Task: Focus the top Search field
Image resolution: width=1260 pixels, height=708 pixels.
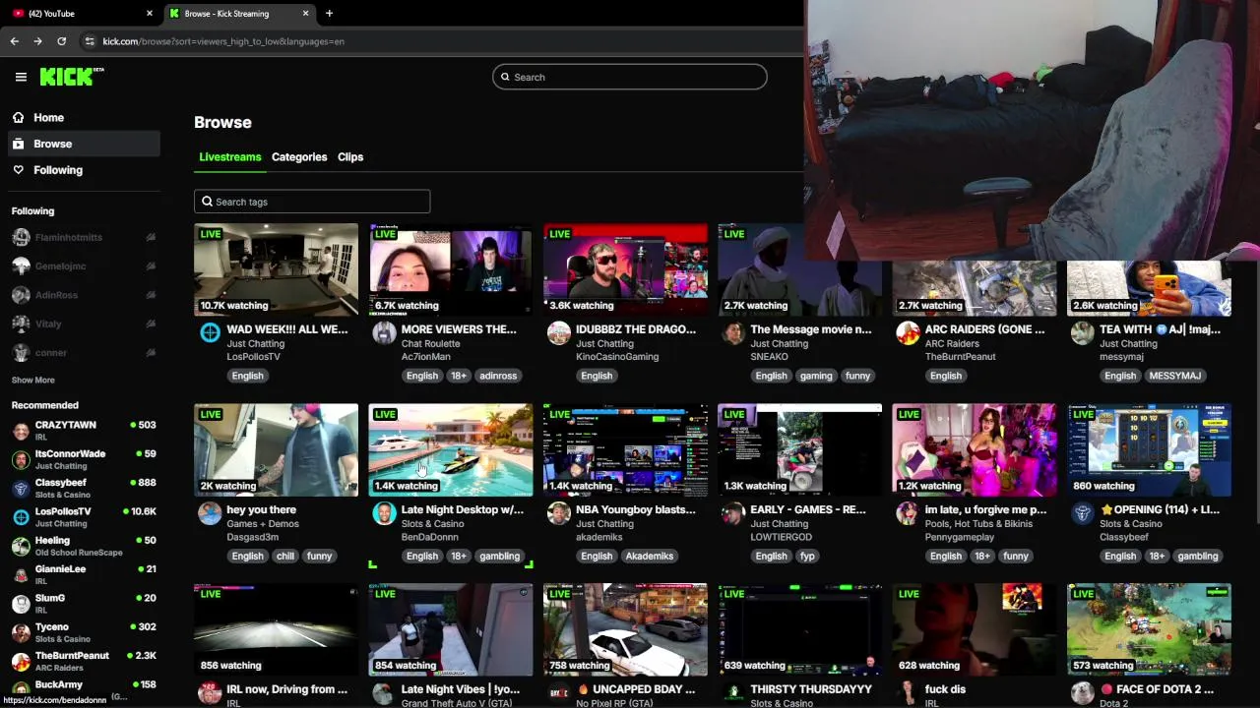Action: (x=630, y=77)
